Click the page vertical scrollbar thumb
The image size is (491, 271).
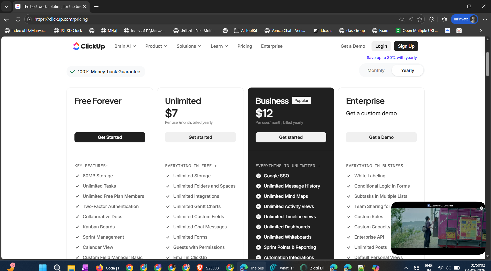(x=487, y=64)
